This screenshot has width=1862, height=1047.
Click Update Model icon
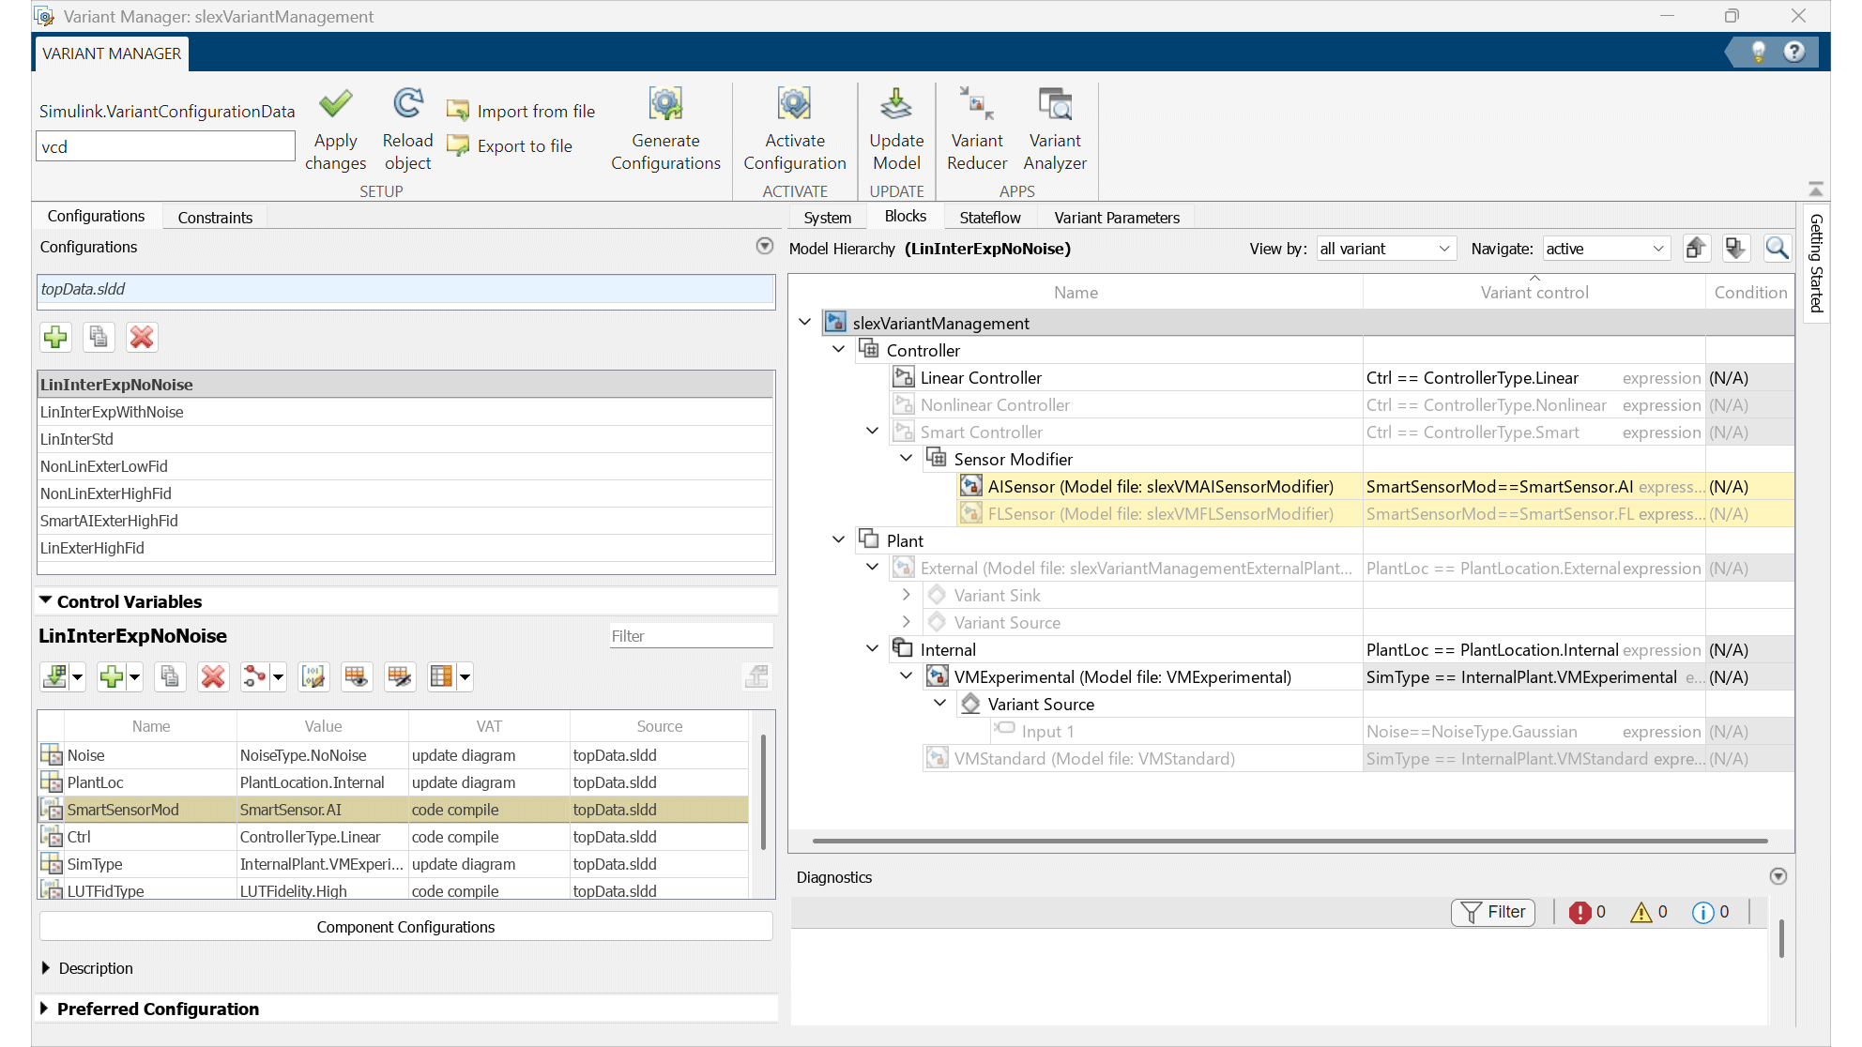click(896, 104)
